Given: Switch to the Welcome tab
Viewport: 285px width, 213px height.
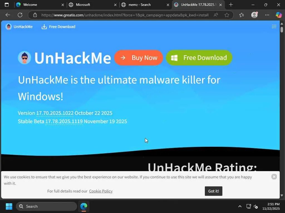Looking at the screenshot, I should click(40, 5).
